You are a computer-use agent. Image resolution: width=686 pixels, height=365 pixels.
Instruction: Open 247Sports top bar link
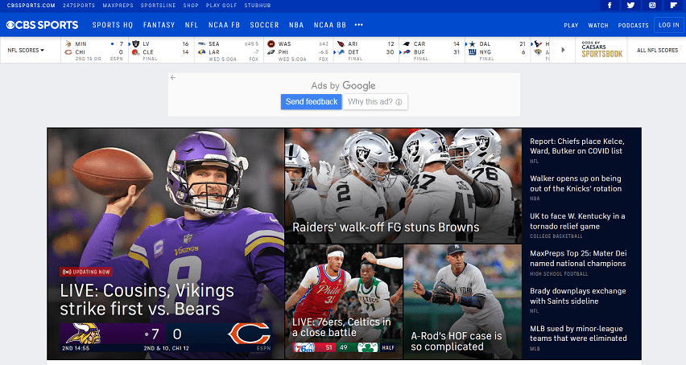pyautogui.click(x=79, y=6)
